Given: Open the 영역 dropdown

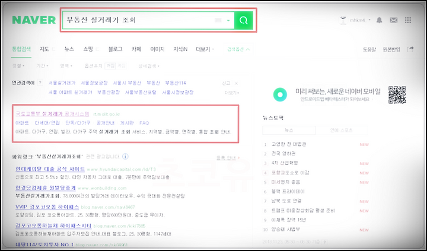Looking at the screenshot, I should pyautogui.click(x=66, y=66).
